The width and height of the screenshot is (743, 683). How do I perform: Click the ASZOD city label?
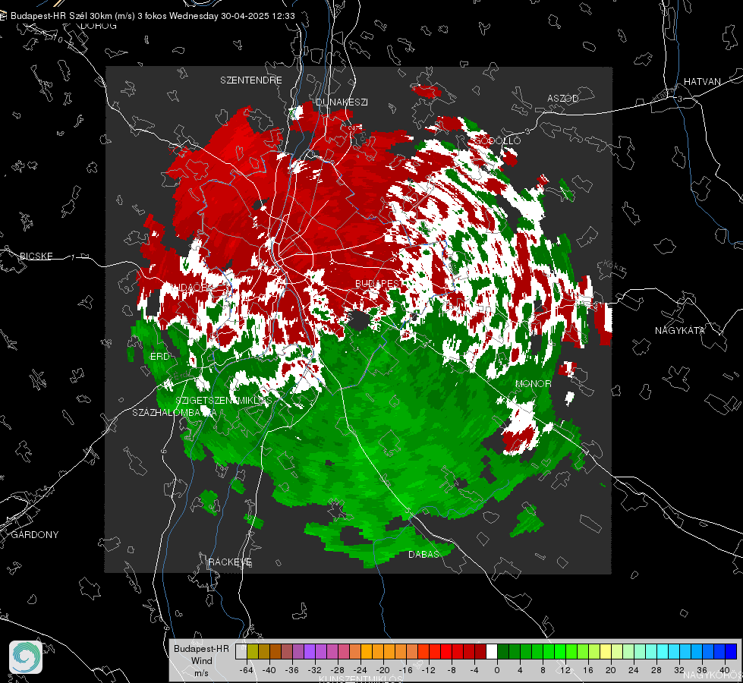[563, 98]
